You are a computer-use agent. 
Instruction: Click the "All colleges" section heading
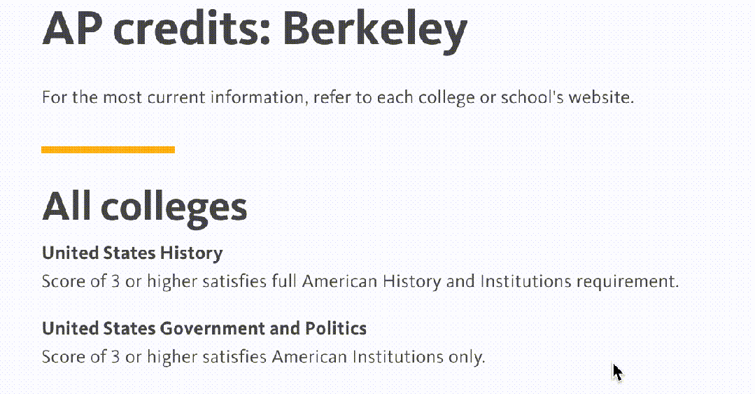[144, 206]
